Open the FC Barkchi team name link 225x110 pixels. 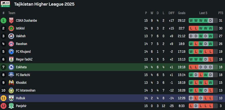tap(23, 75)
